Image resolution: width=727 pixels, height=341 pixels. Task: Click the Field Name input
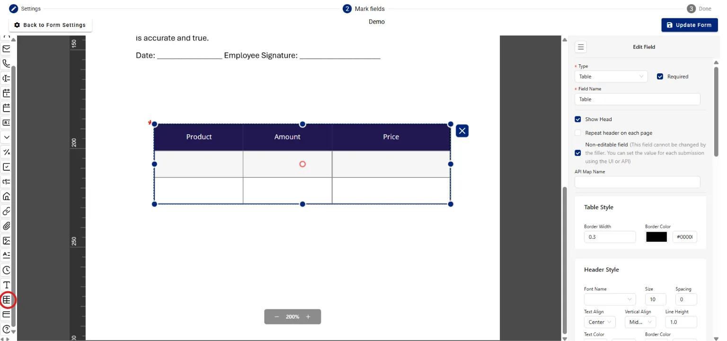[637, 99]
